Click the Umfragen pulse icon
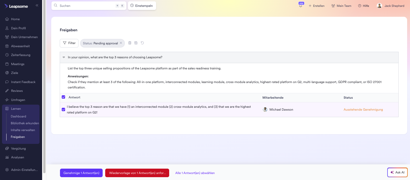Screen dimensions: 410x180 7,100
